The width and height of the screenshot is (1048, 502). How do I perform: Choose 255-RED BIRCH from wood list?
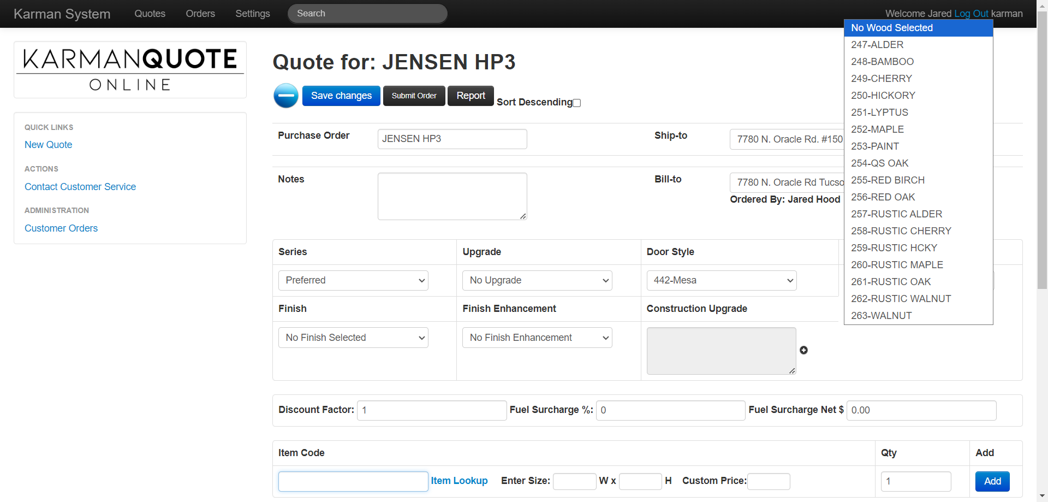pyautogui.click(x=919, y=180)
